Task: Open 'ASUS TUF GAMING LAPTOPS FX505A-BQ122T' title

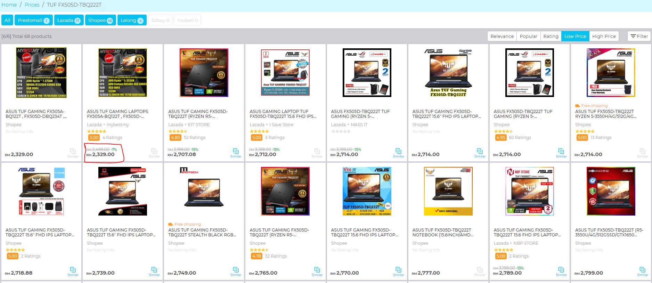Action: click(x=117, y=114)
